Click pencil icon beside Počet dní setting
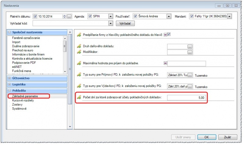Screen dimensions: 244x145 pyautogui.click(x=79, y=97)
